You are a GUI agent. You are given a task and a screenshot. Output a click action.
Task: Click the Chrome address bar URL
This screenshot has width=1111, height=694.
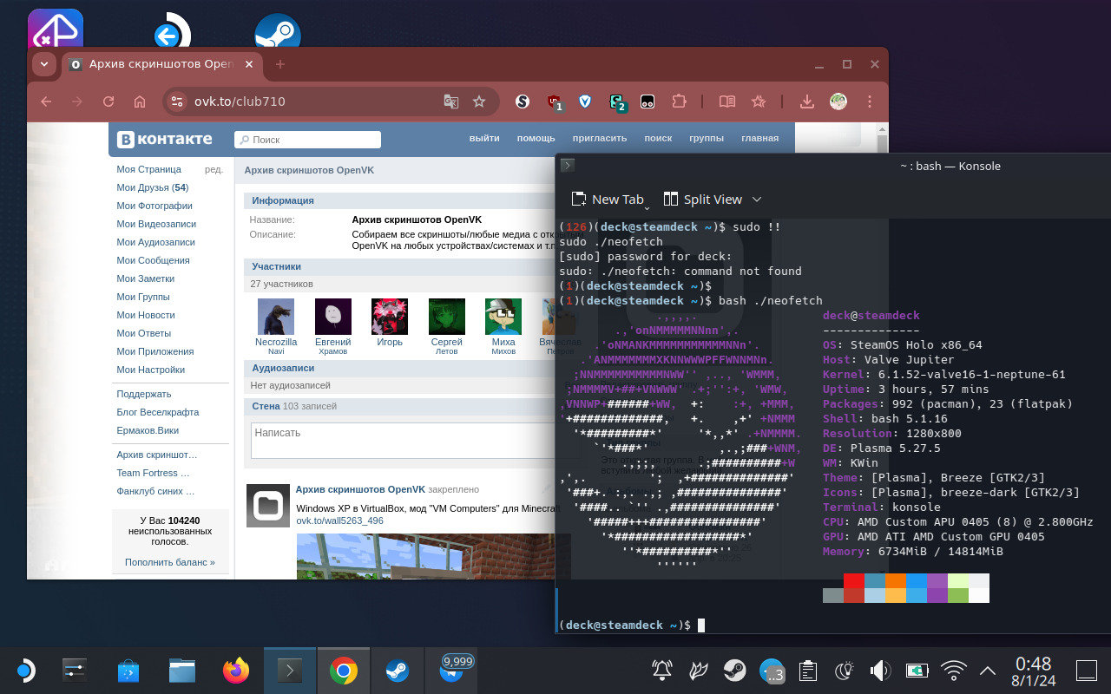click(x=240, y=101)
